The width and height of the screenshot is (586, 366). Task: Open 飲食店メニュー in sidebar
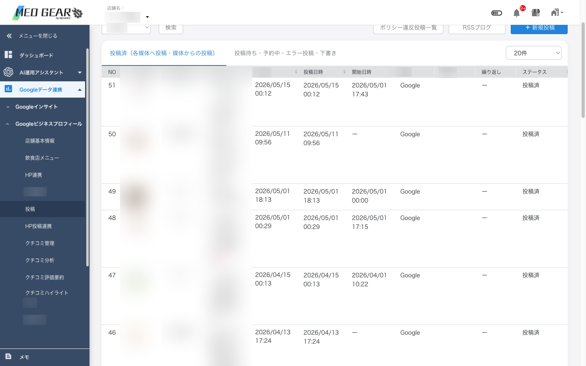[x=42, y=158]
